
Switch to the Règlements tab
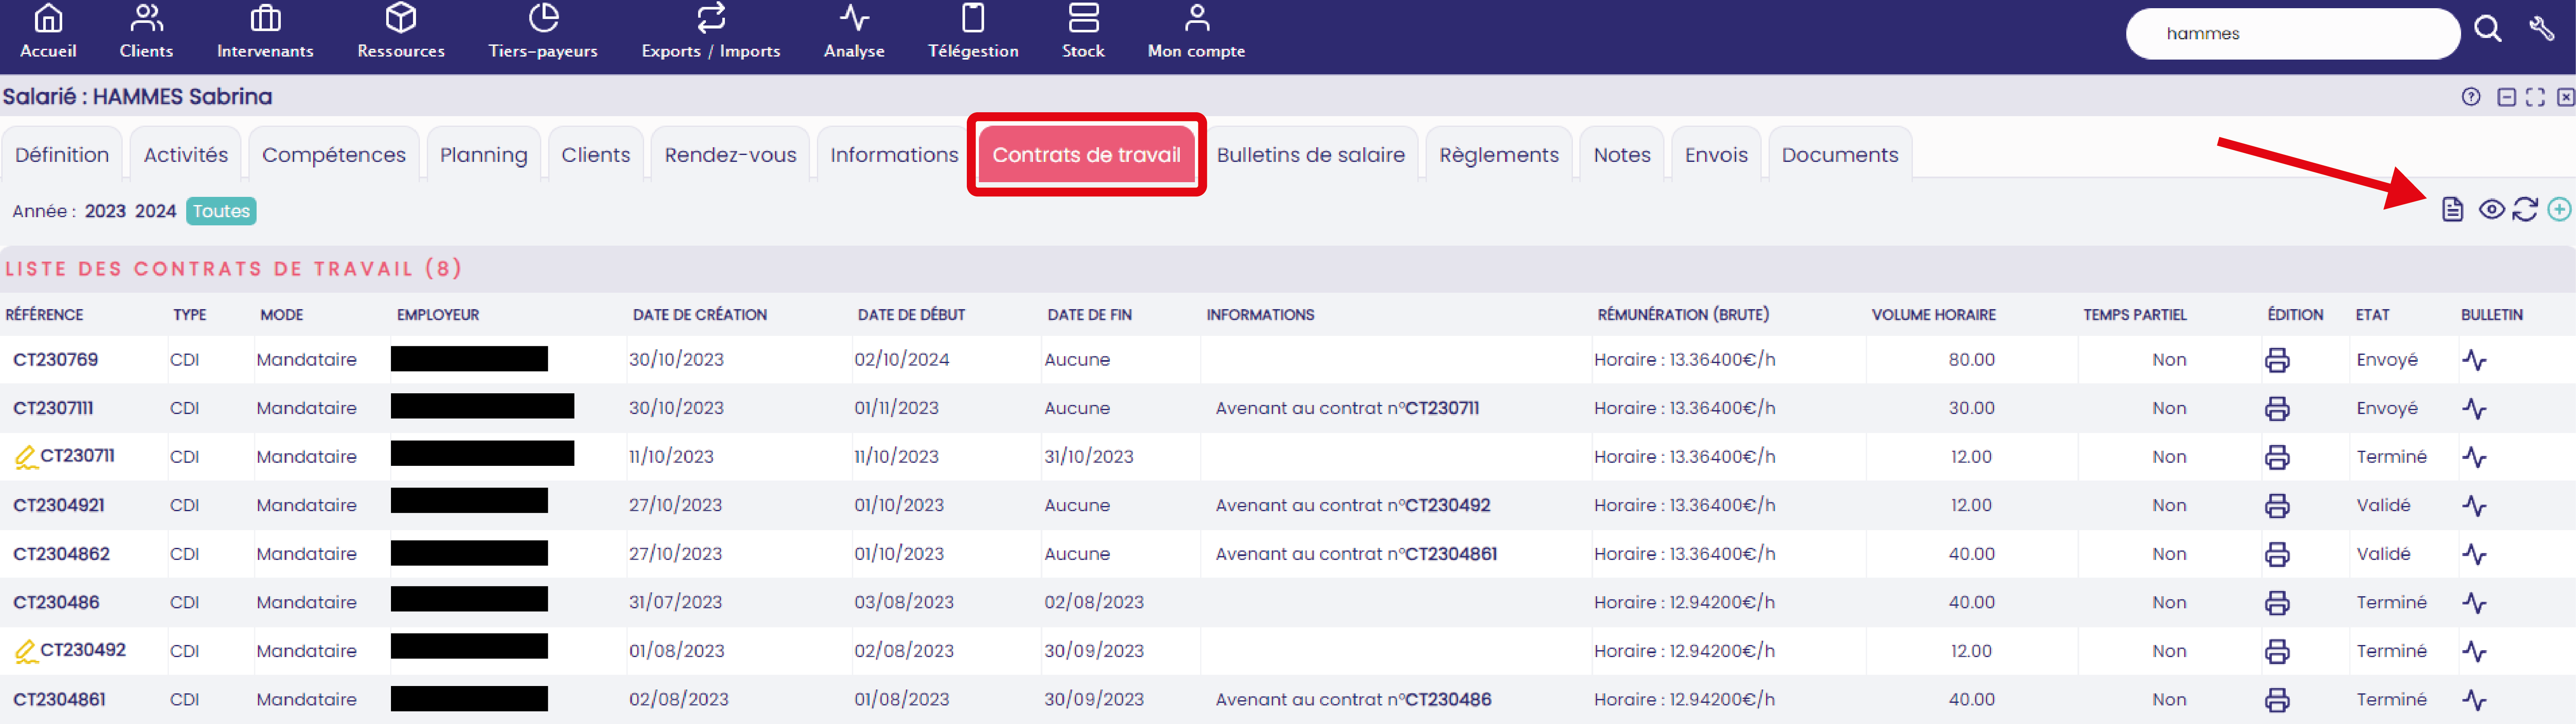pos(1499,154)
